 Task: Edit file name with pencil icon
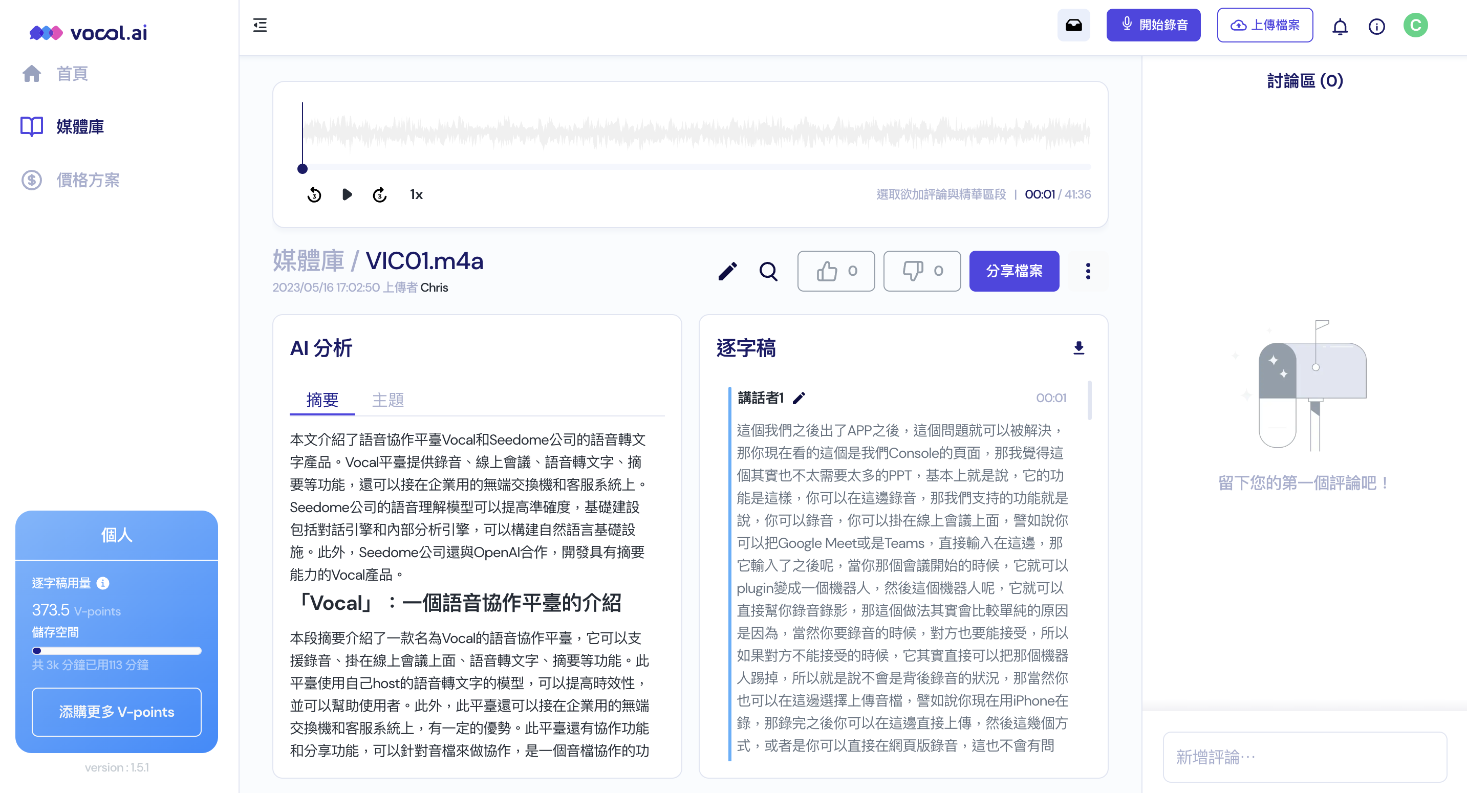tap(727, 271)
